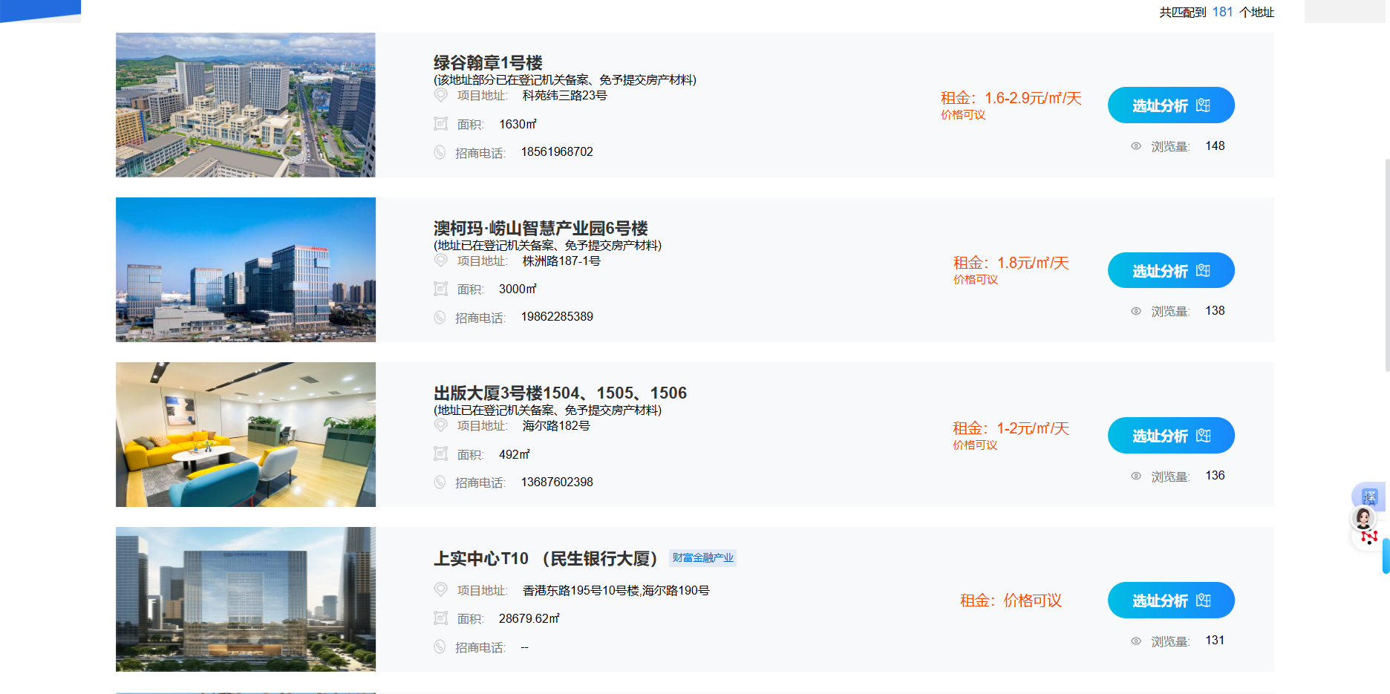Screen dimensions: 1390x694
Task: Click the eye icon next to 浏览量 148
Action: click(x=1136, y=146)
